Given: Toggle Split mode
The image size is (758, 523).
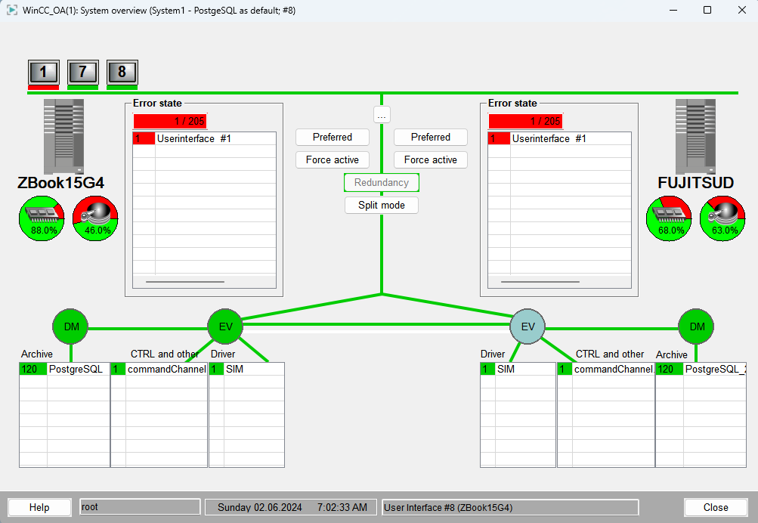Looking at the screenshot, I should (x=382, y=205).
